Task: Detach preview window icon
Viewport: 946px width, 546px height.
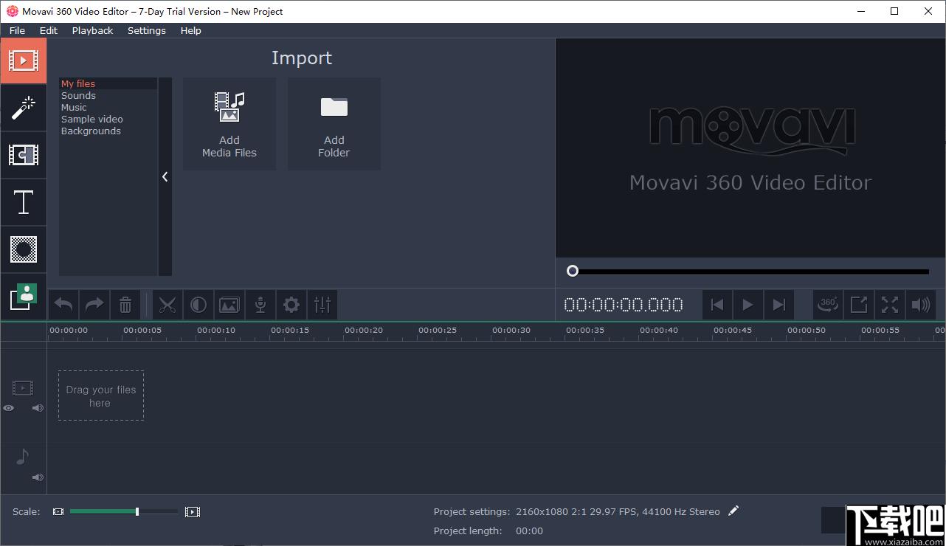Action: coord(859,305)
